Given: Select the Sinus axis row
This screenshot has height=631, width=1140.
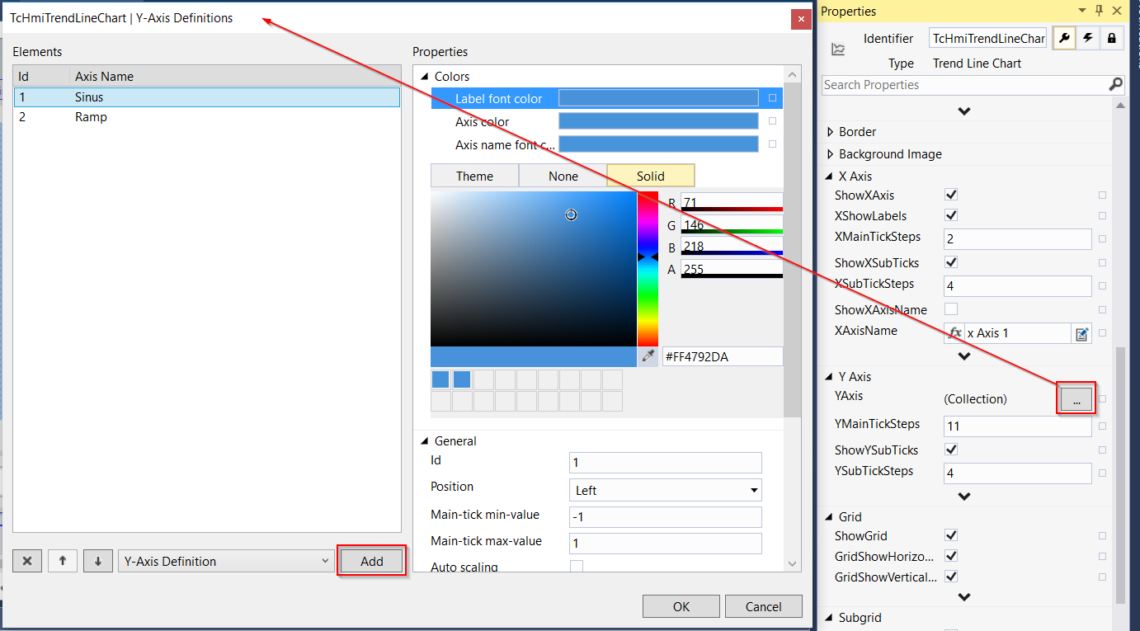Looking at the screenshot, I should tap(207, 97).
